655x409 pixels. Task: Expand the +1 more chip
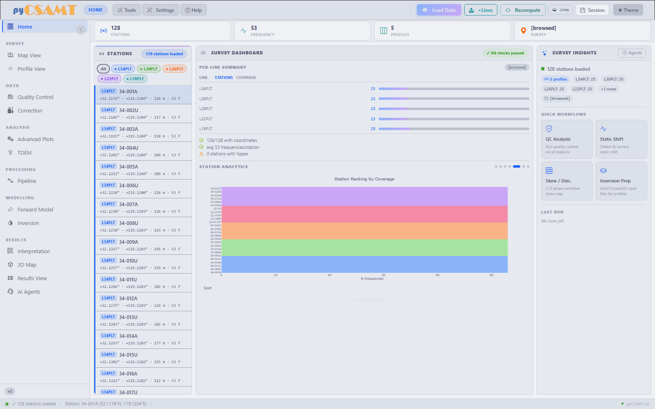click(x=608, y=89)
